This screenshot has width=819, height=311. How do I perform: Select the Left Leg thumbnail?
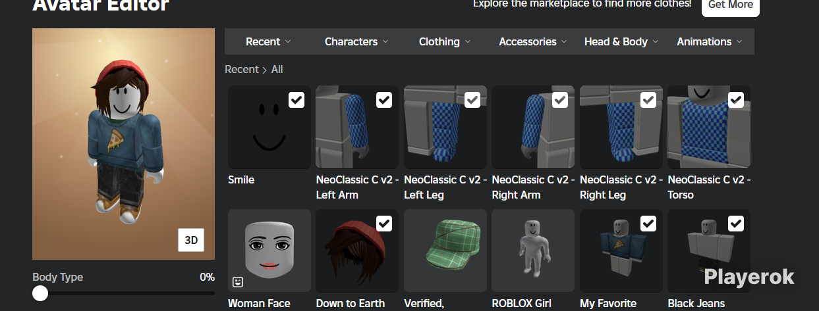coord(445,127)
